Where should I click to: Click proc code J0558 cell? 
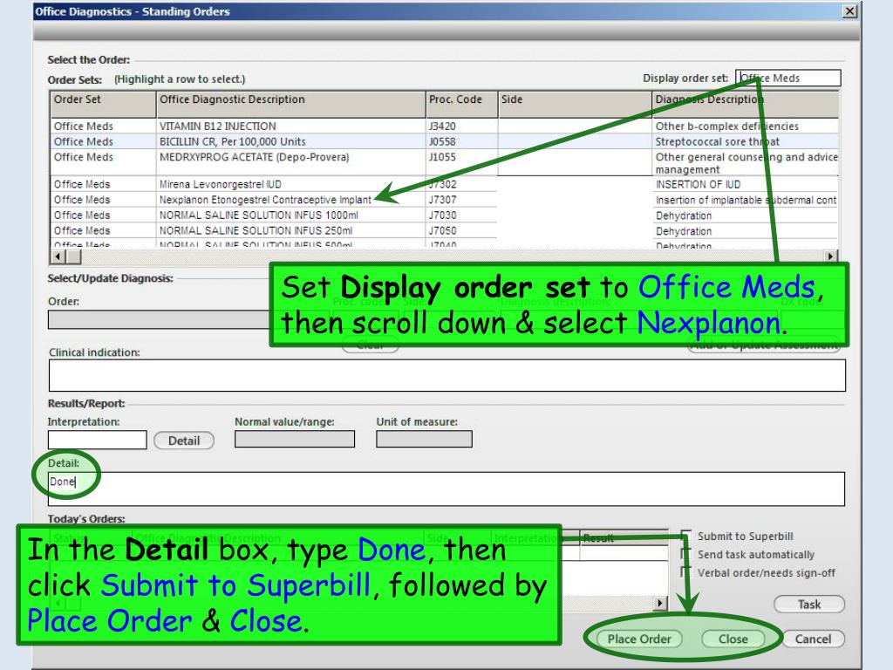click(x=461, y=141)
